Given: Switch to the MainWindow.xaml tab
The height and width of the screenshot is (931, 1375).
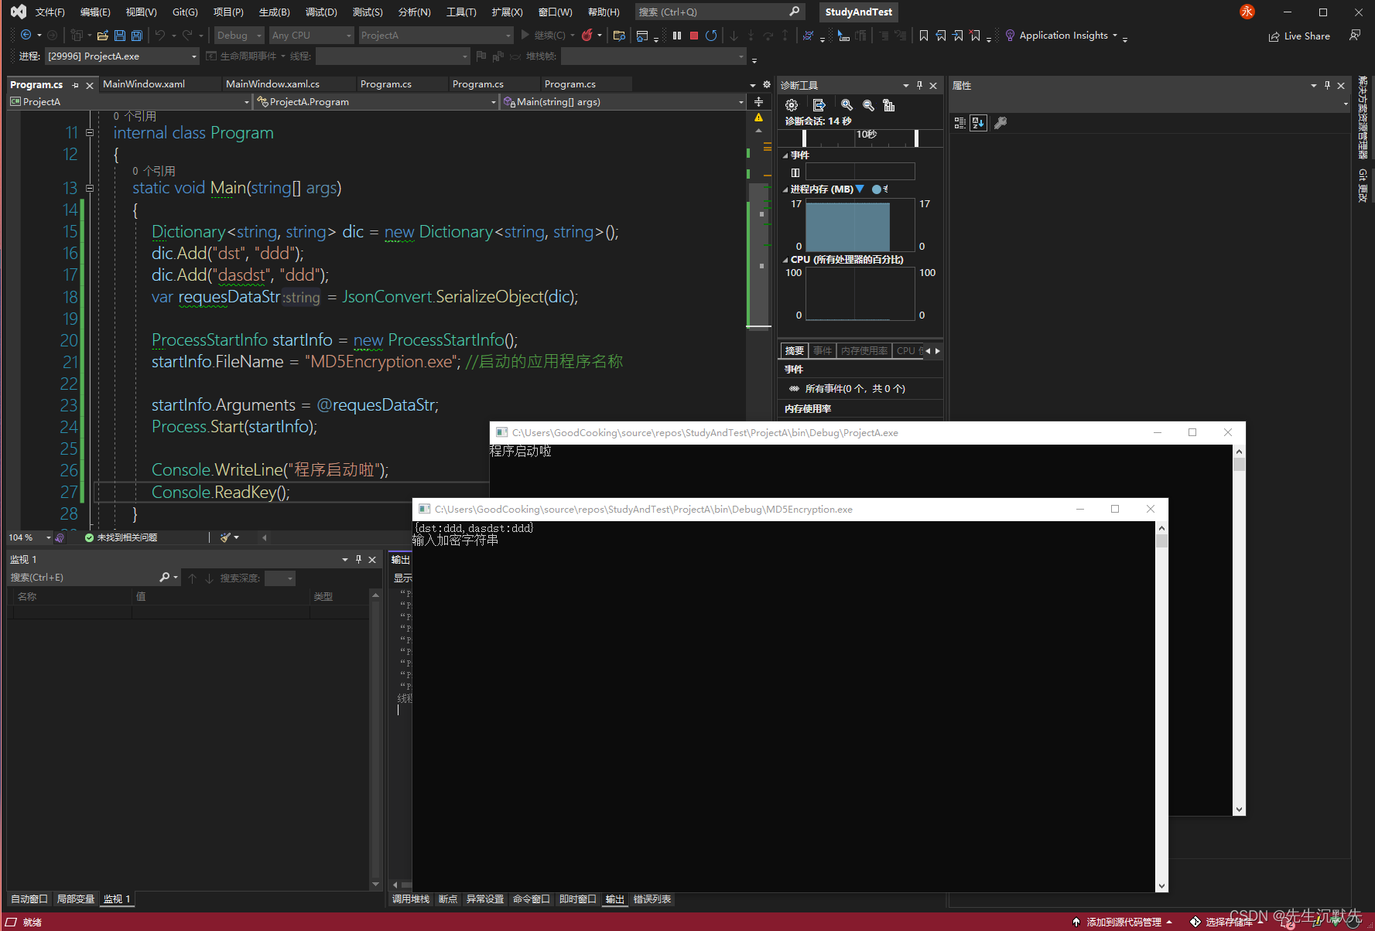Looking at the screenshot, I should pos(144,84).
